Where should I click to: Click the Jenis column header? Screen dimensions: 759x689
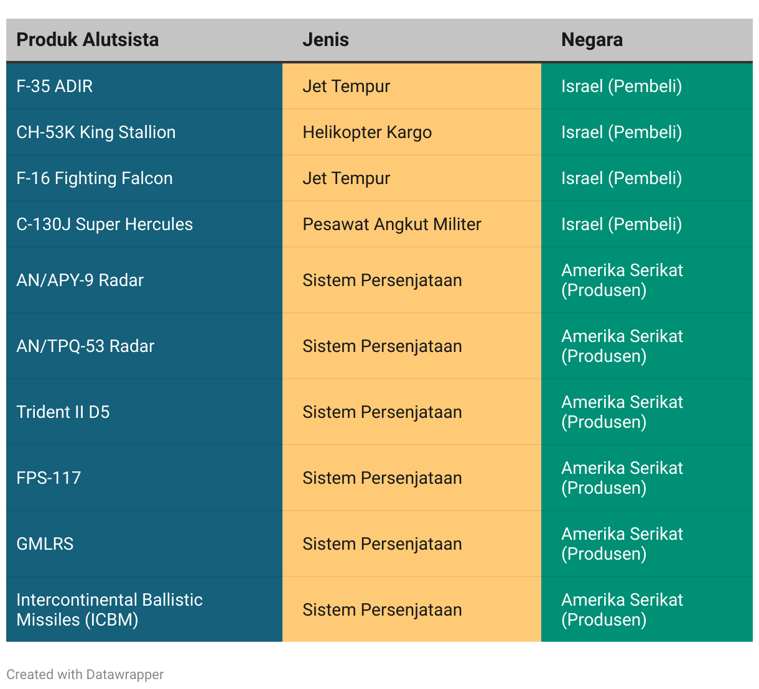(x=325, y=40)
